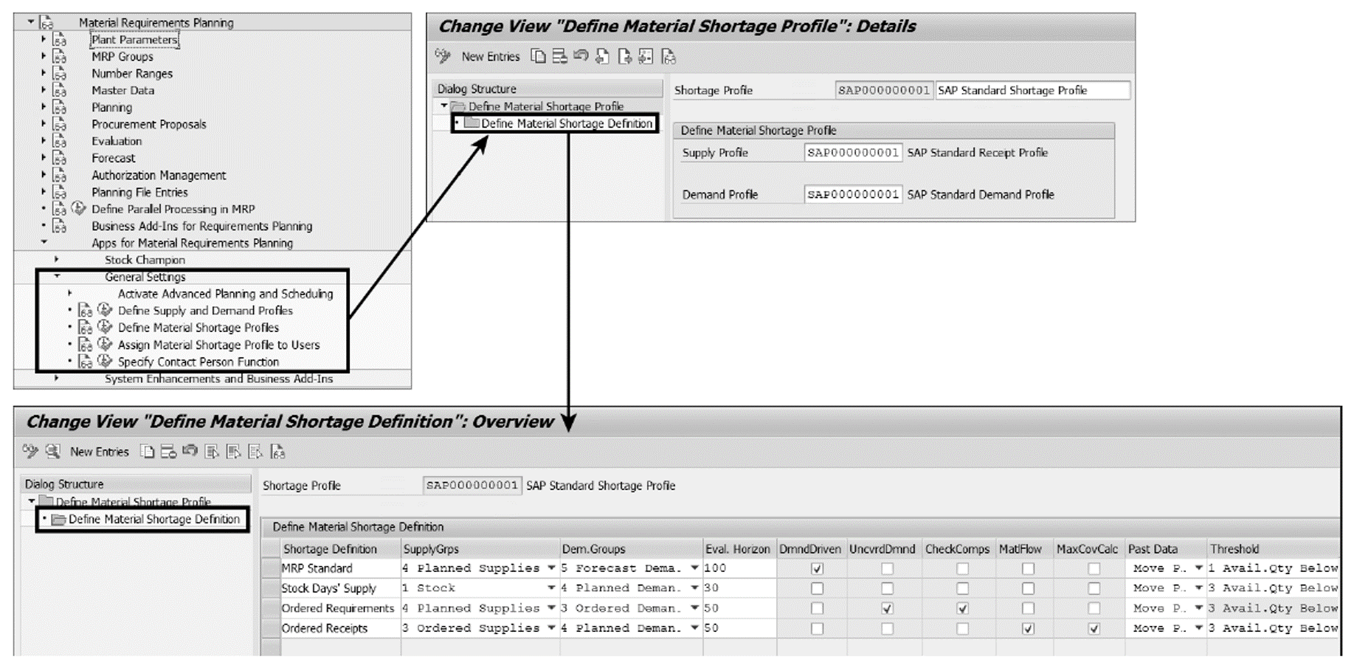Click the Shortage Profile input showing SAP000000001

coord(884,90)
